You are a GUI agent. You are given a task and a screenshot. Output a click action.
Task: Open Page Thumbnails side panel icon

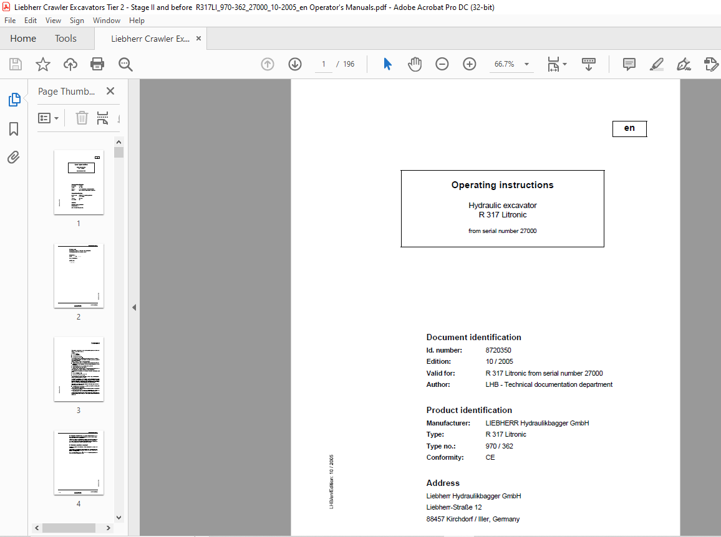pos(14,100)
